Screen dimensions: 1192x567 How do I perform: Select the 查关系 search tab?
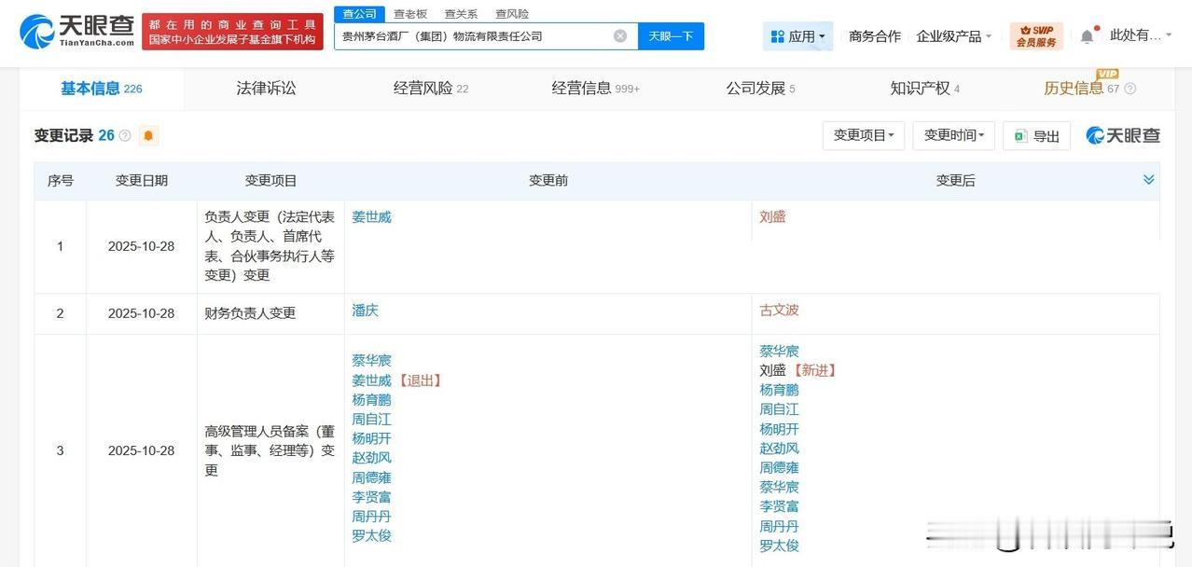[461, 14]
